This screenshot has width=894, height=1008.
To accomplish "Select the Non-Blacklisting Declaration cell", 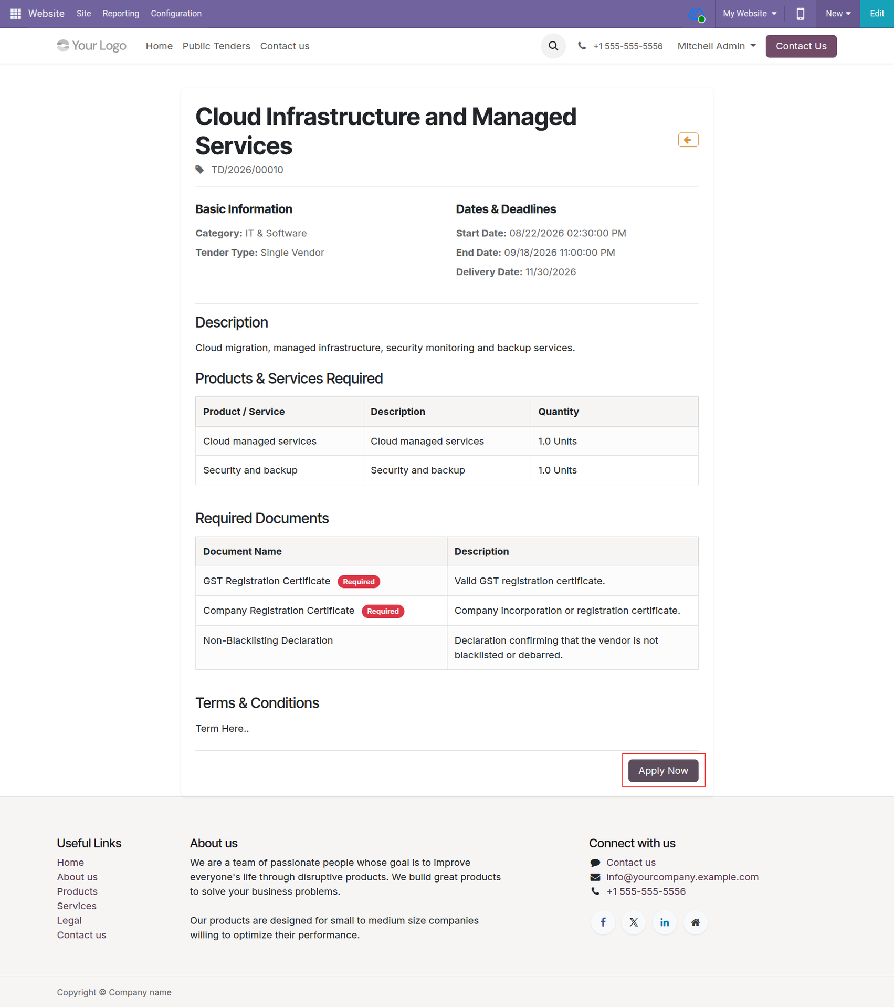I will [321, 647].
